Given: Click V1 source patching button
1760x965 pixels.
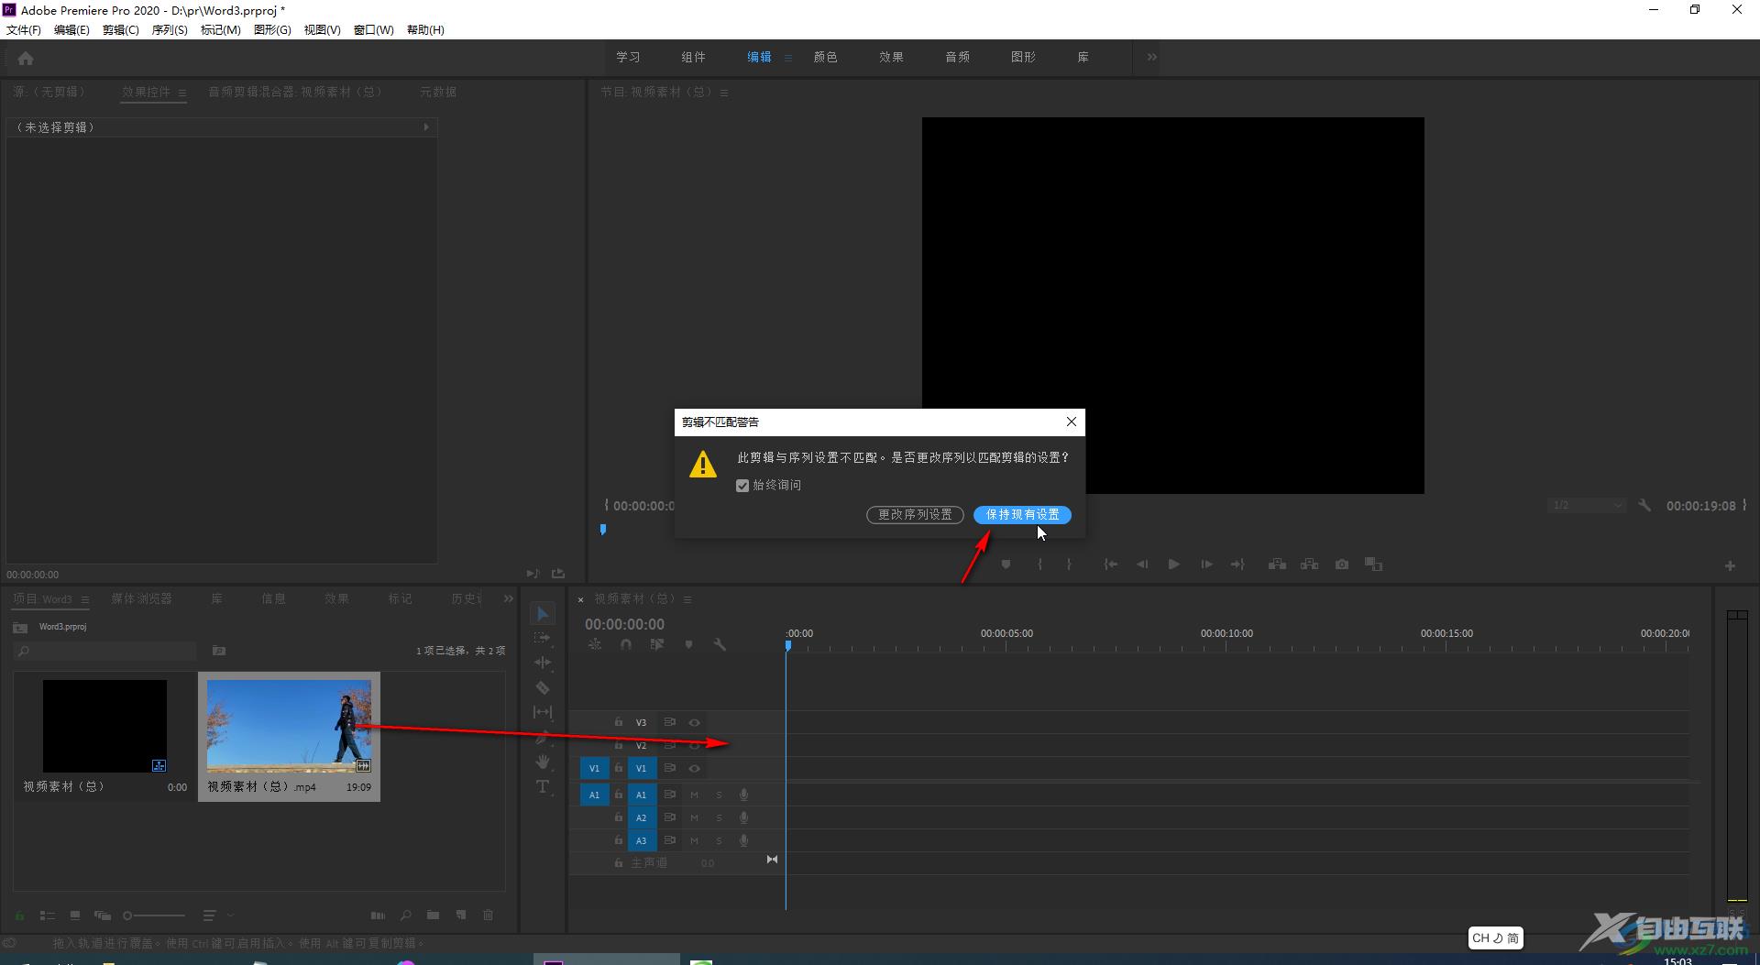Looking at the screenshot, I should coord(594,768).
